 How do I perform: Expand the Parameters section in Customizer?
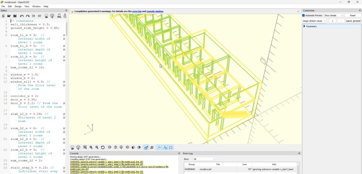pyautogui.click(x=304, y=26)
